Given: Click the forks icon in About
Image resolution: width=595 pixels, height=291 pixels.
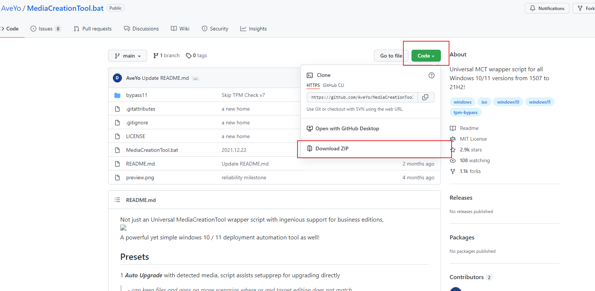Looking at the screenshot, I should coord(453,171).
